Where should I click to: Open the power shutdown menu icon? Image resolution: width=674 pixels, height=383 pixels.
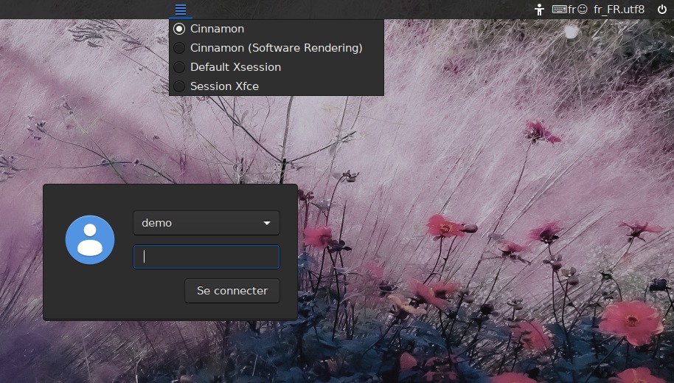(661, 10)
